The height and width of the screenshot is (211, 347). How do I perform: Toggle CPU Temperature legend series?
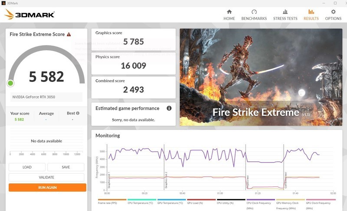pyautogui.click(x=138, y=202)
